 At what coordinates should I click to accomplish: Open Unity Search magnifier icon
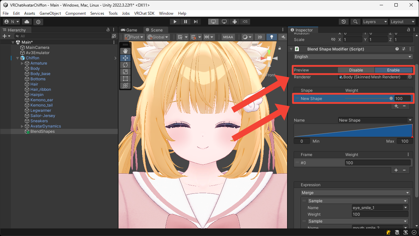(355, 22)
